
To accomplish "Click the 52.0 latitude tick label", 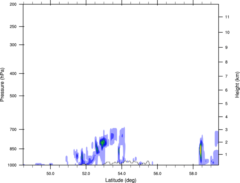I will (86, 174).
